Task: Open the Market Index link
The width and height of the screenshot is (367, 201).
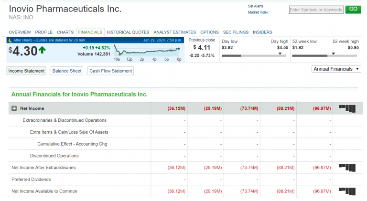Action: click(x=258, y=12)
